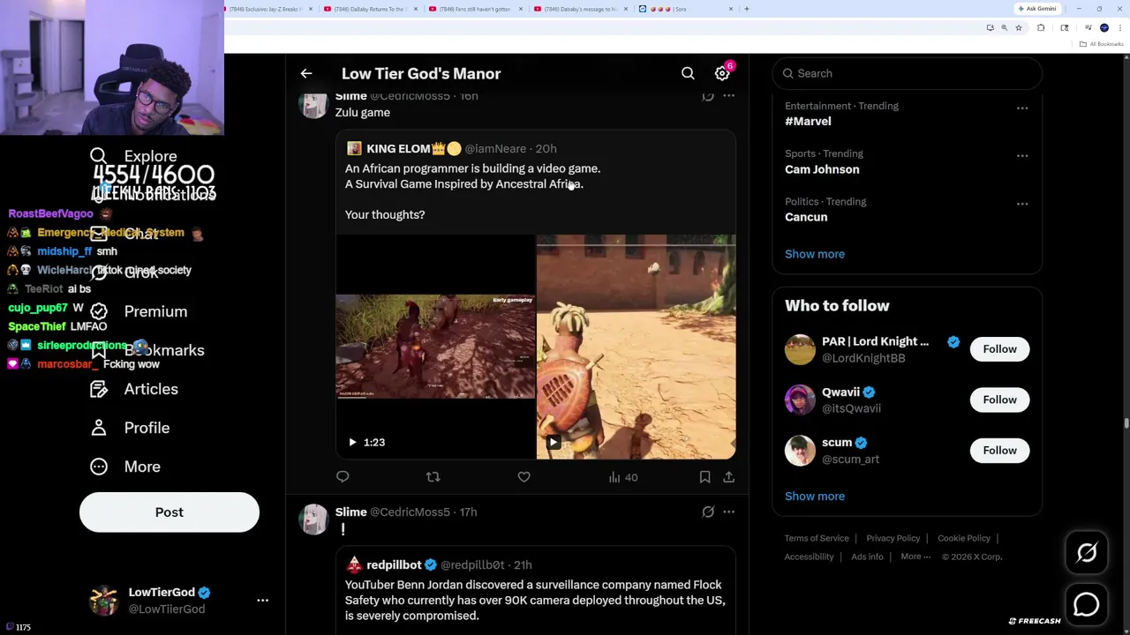Open LowTierGod's account avatar at bottom left
The width and height of the screenshot is (1130, 635).
click(103, 601)
